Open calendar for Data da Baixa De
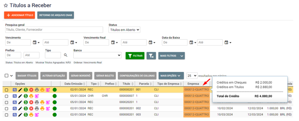 point(192,42)
